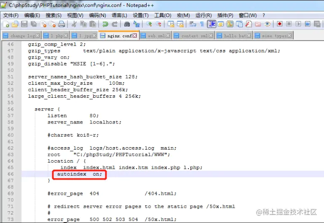Undo the last edit with green arrow
The width and height of the screenshot is (324, 223).
(x=105, y=24)
